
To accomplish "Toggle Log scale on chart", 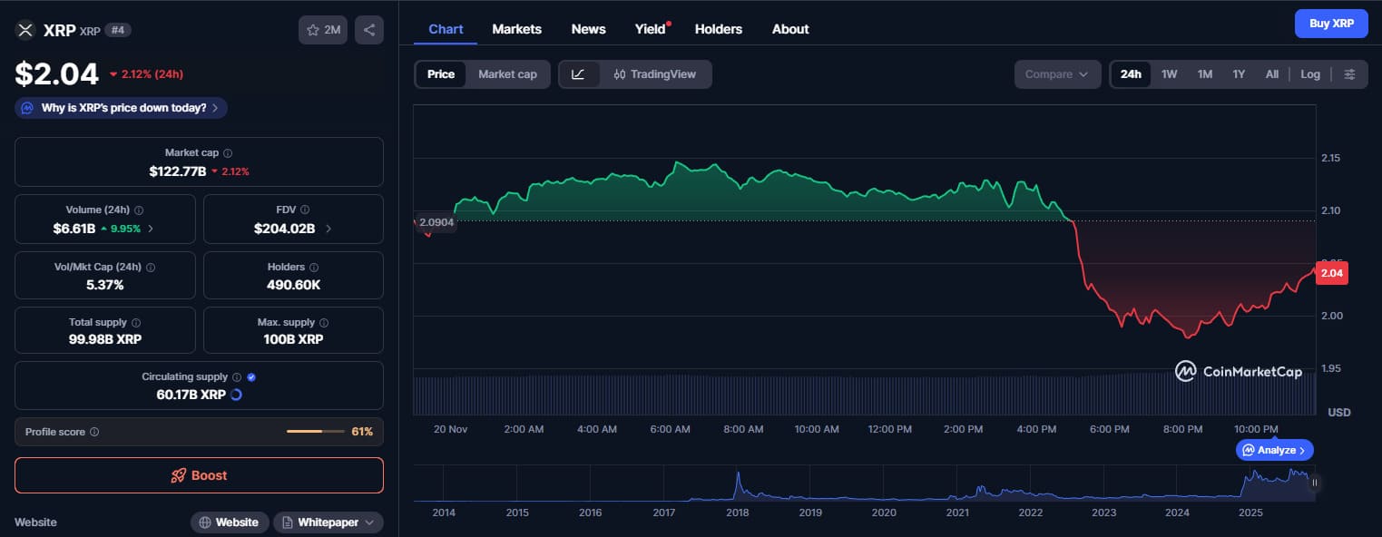I will (x=1309, y=74).
